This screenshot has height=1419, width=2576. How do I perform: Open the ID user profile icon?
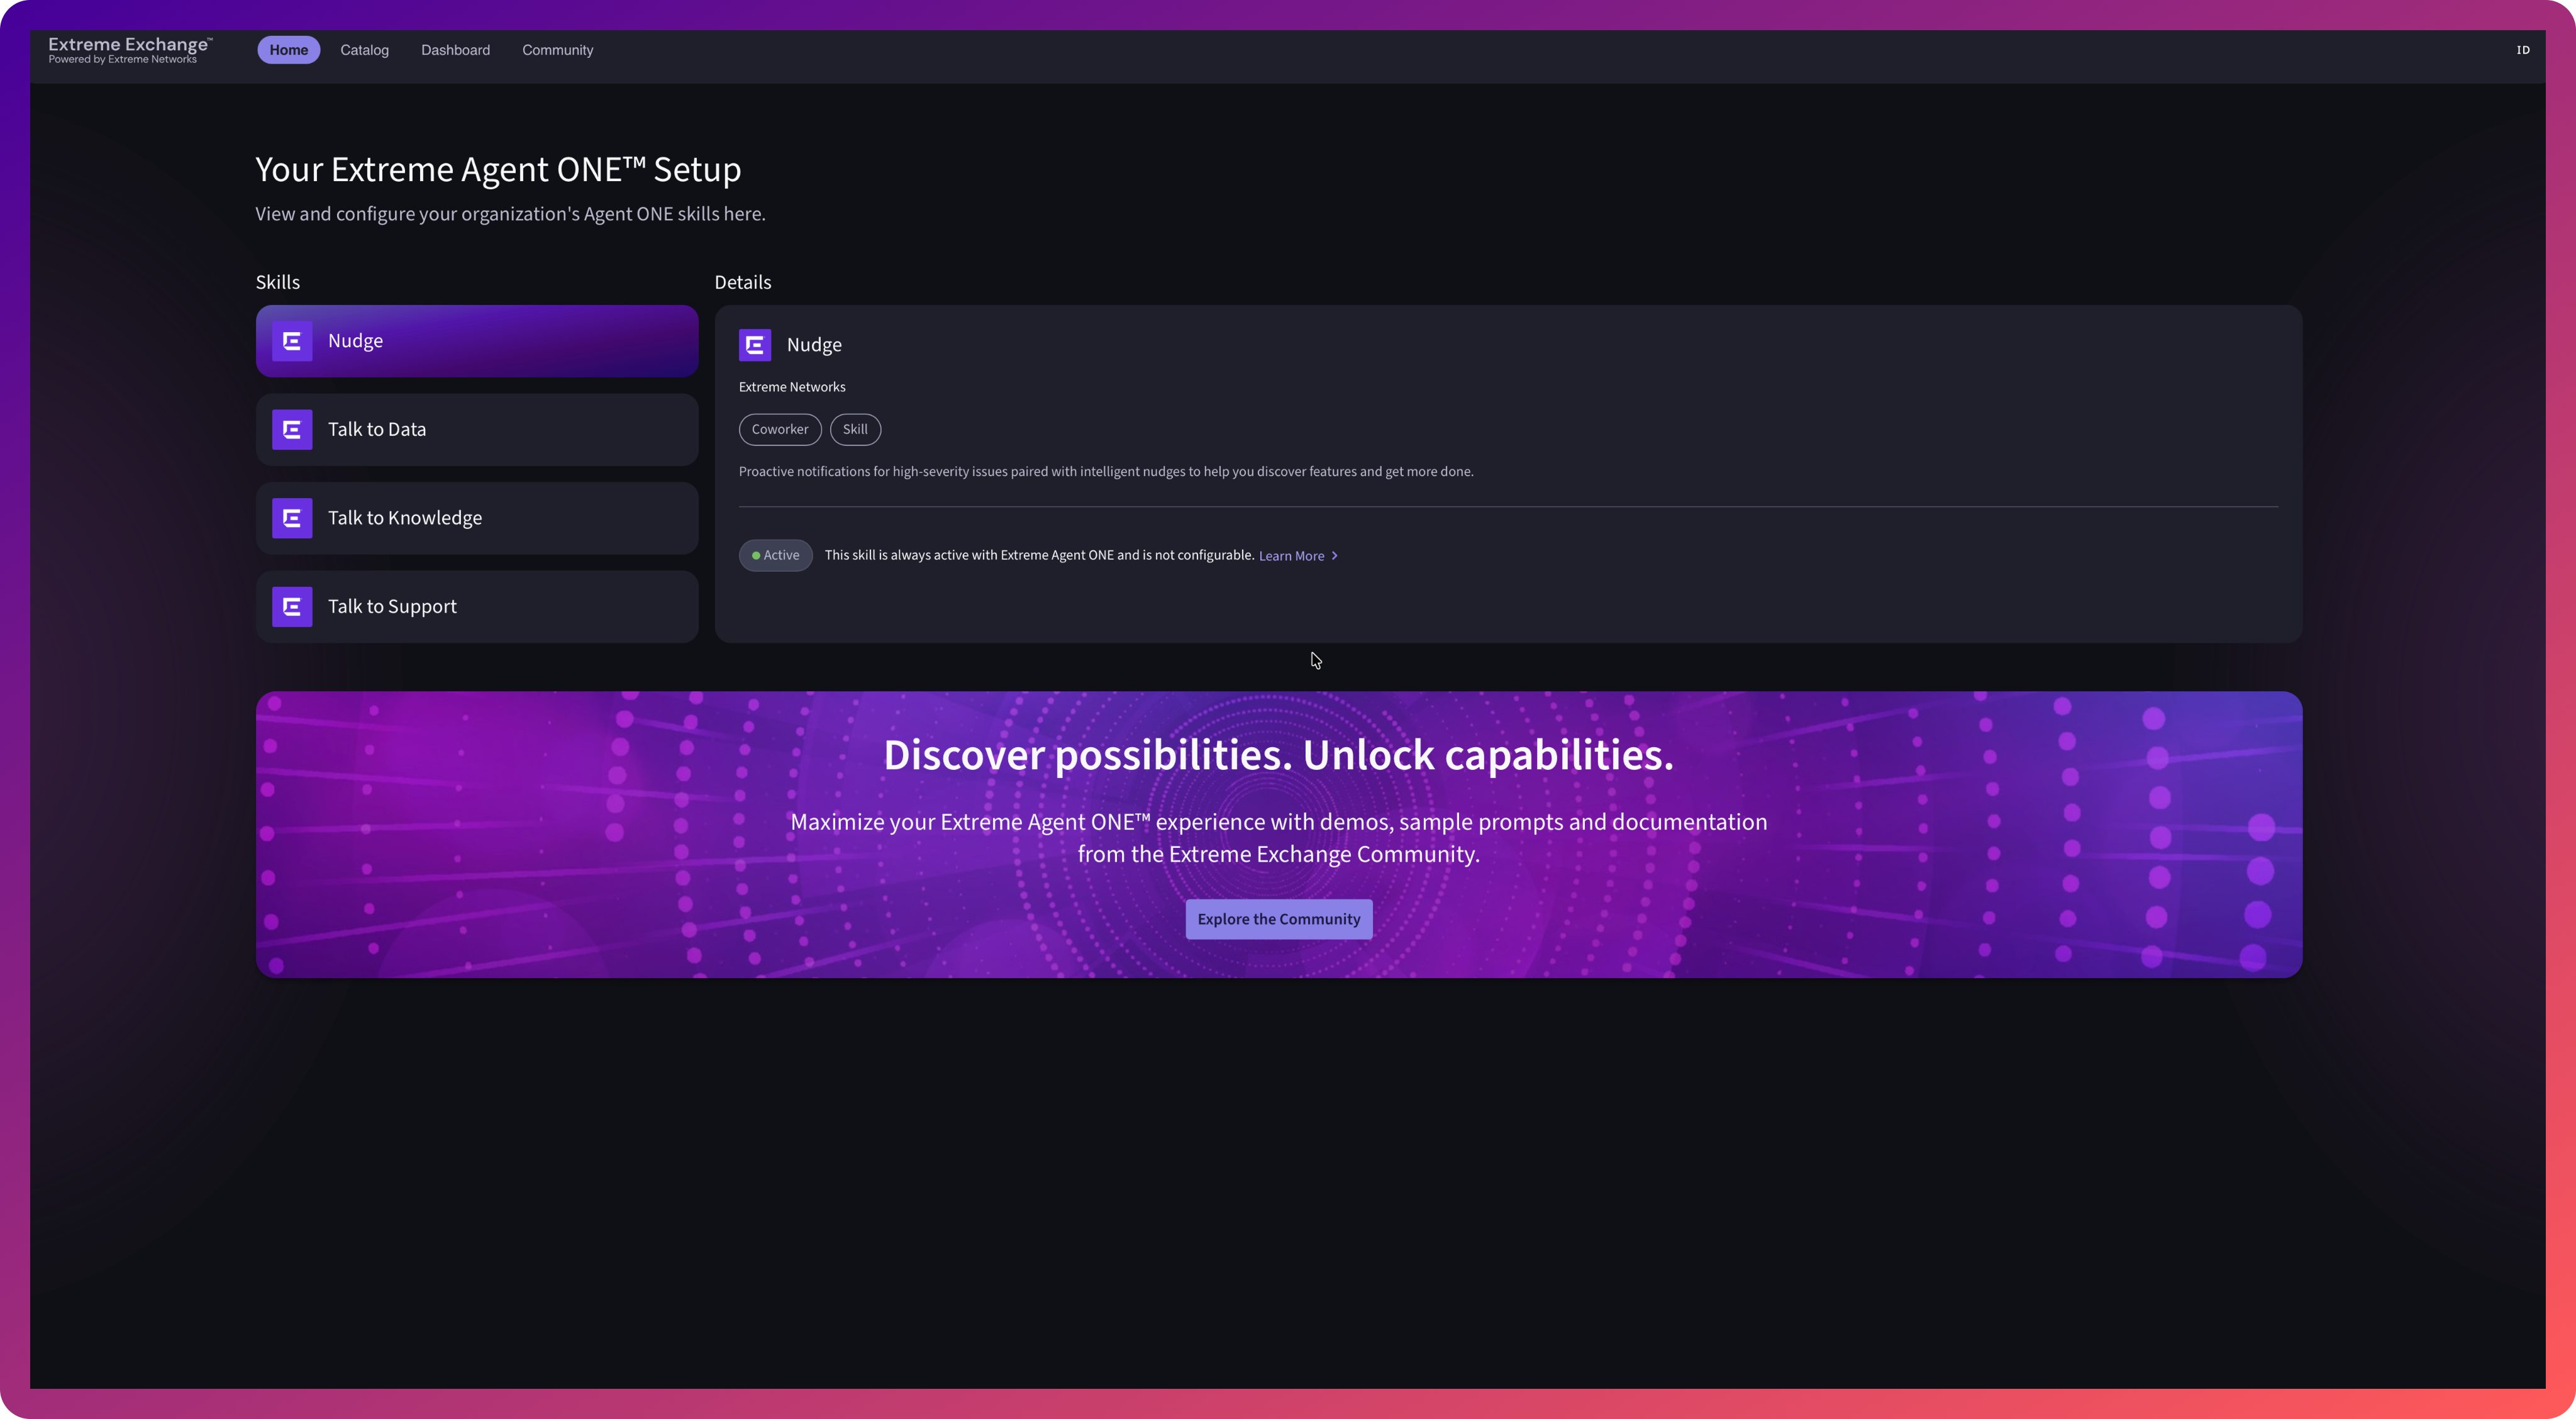coord(2523,50)
